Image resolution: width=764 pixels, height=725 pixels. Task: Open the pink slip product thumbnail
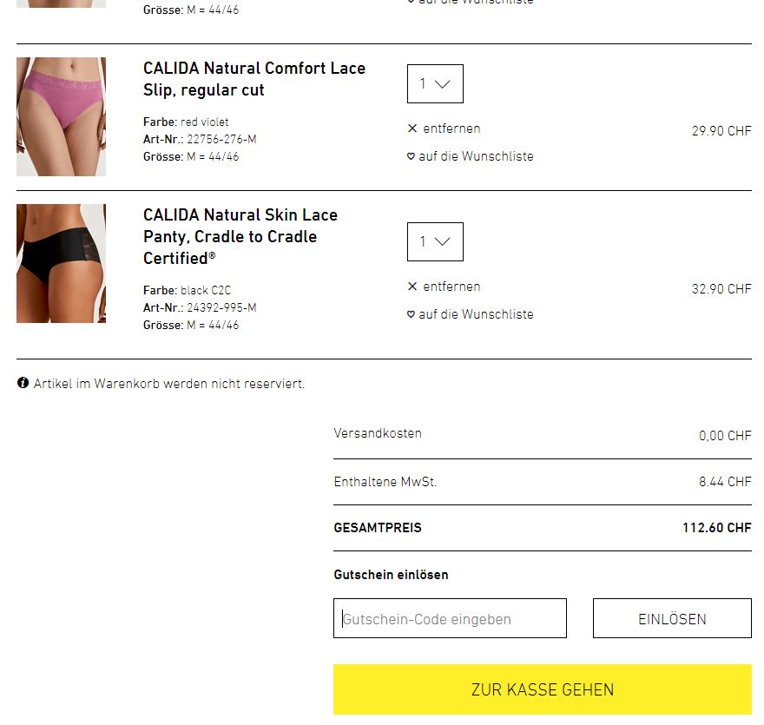point(61,116)
